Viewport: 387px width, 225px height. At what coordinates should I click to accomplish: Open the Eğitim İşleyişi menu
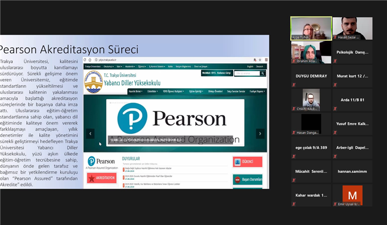pyautogui.click(x=196, y=91)
